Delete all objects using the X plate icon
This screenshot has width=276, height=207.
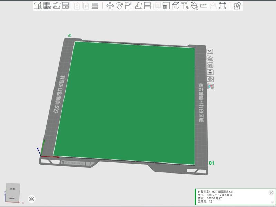pos(210,51)
